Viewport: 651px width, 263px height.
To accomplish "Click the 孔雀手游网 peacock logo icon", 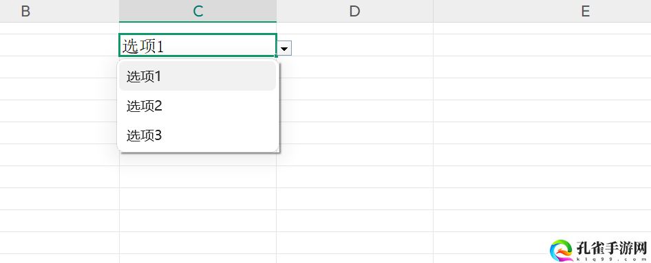I will [562, 250].
